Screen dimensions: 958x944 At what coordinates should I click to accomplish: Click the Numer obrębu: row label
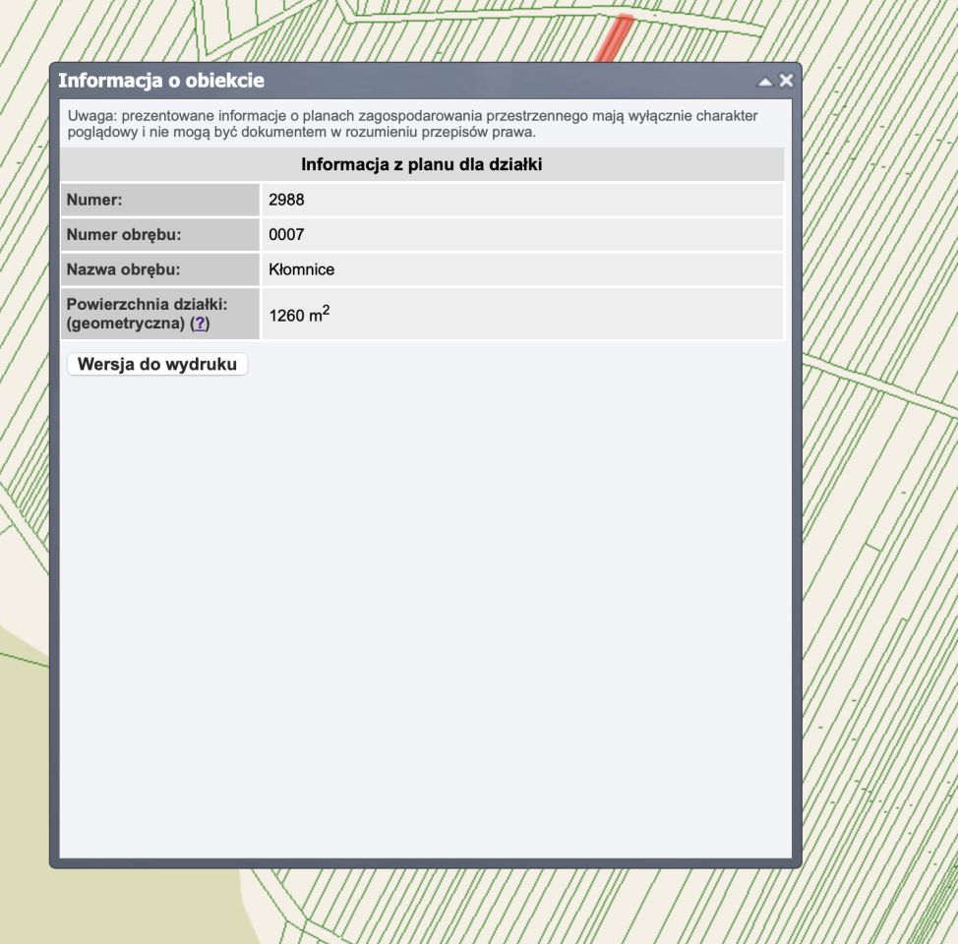[124, 235]
